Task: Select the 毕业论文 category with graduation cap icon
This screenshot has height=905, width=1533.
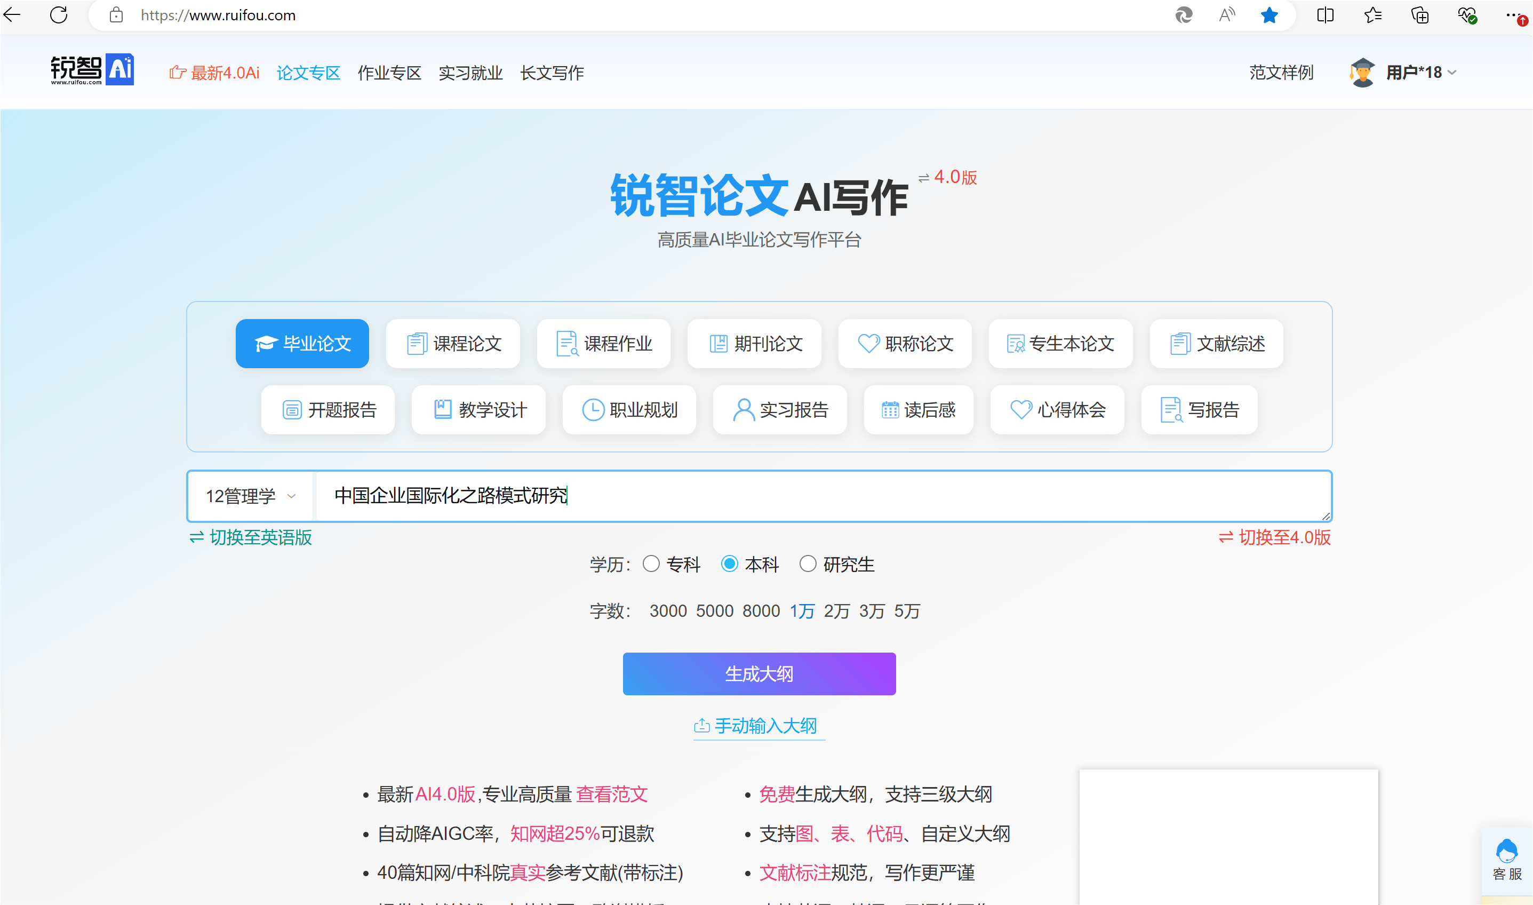Action: pyautogui.click(x=302, y=343)
